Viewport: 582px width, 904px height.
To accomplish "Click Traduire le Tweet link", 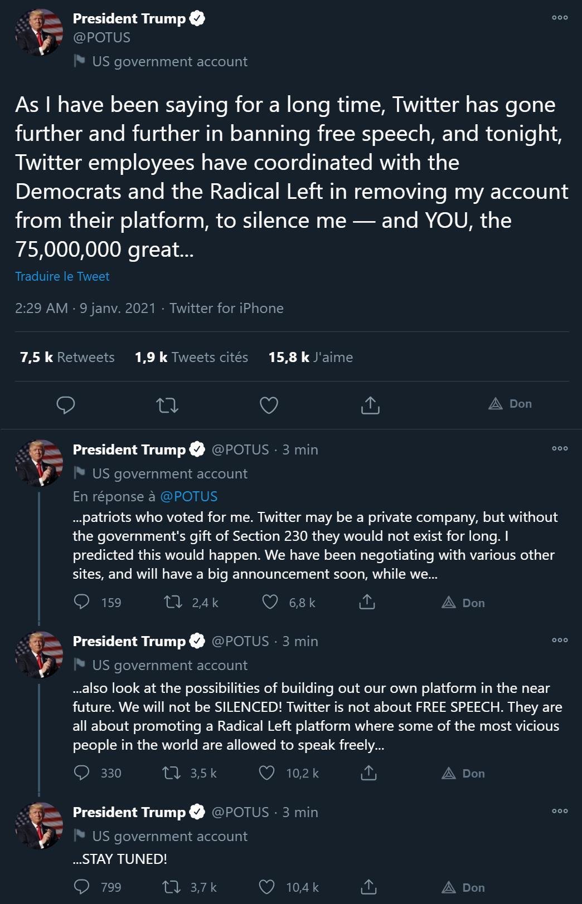I will tap(62, 276).
